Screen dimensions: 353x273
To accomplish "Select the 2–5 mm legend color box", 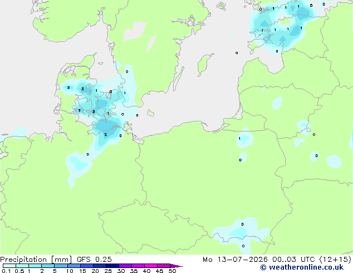I will [48, 266].
